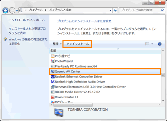
Task: Go back with the blue Back arrow
Action: click(5, 10)
